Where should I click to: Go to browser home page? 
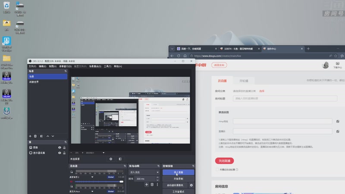(185, 56)
